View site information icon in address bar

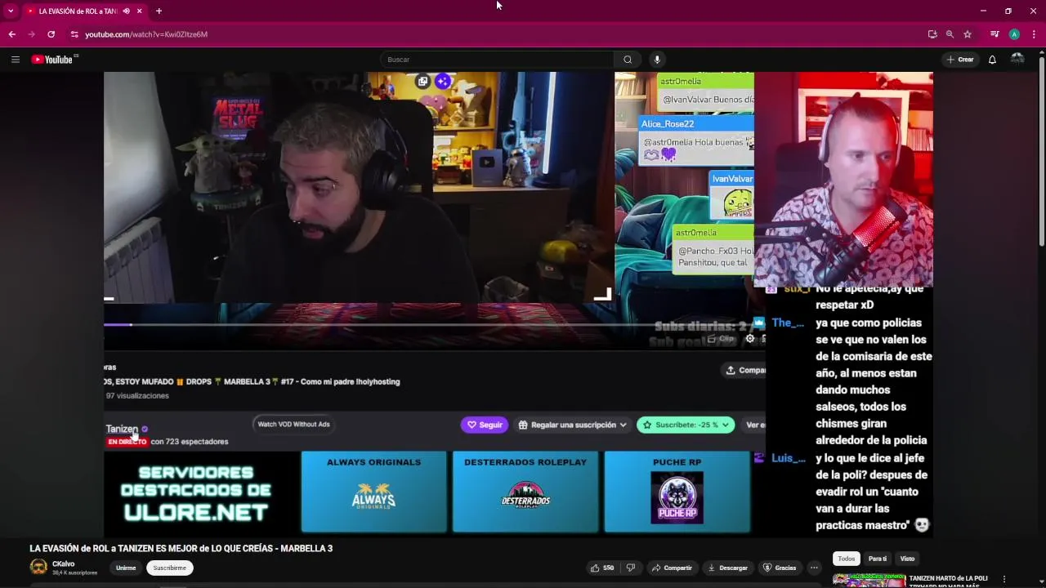(x=74, y=34)
